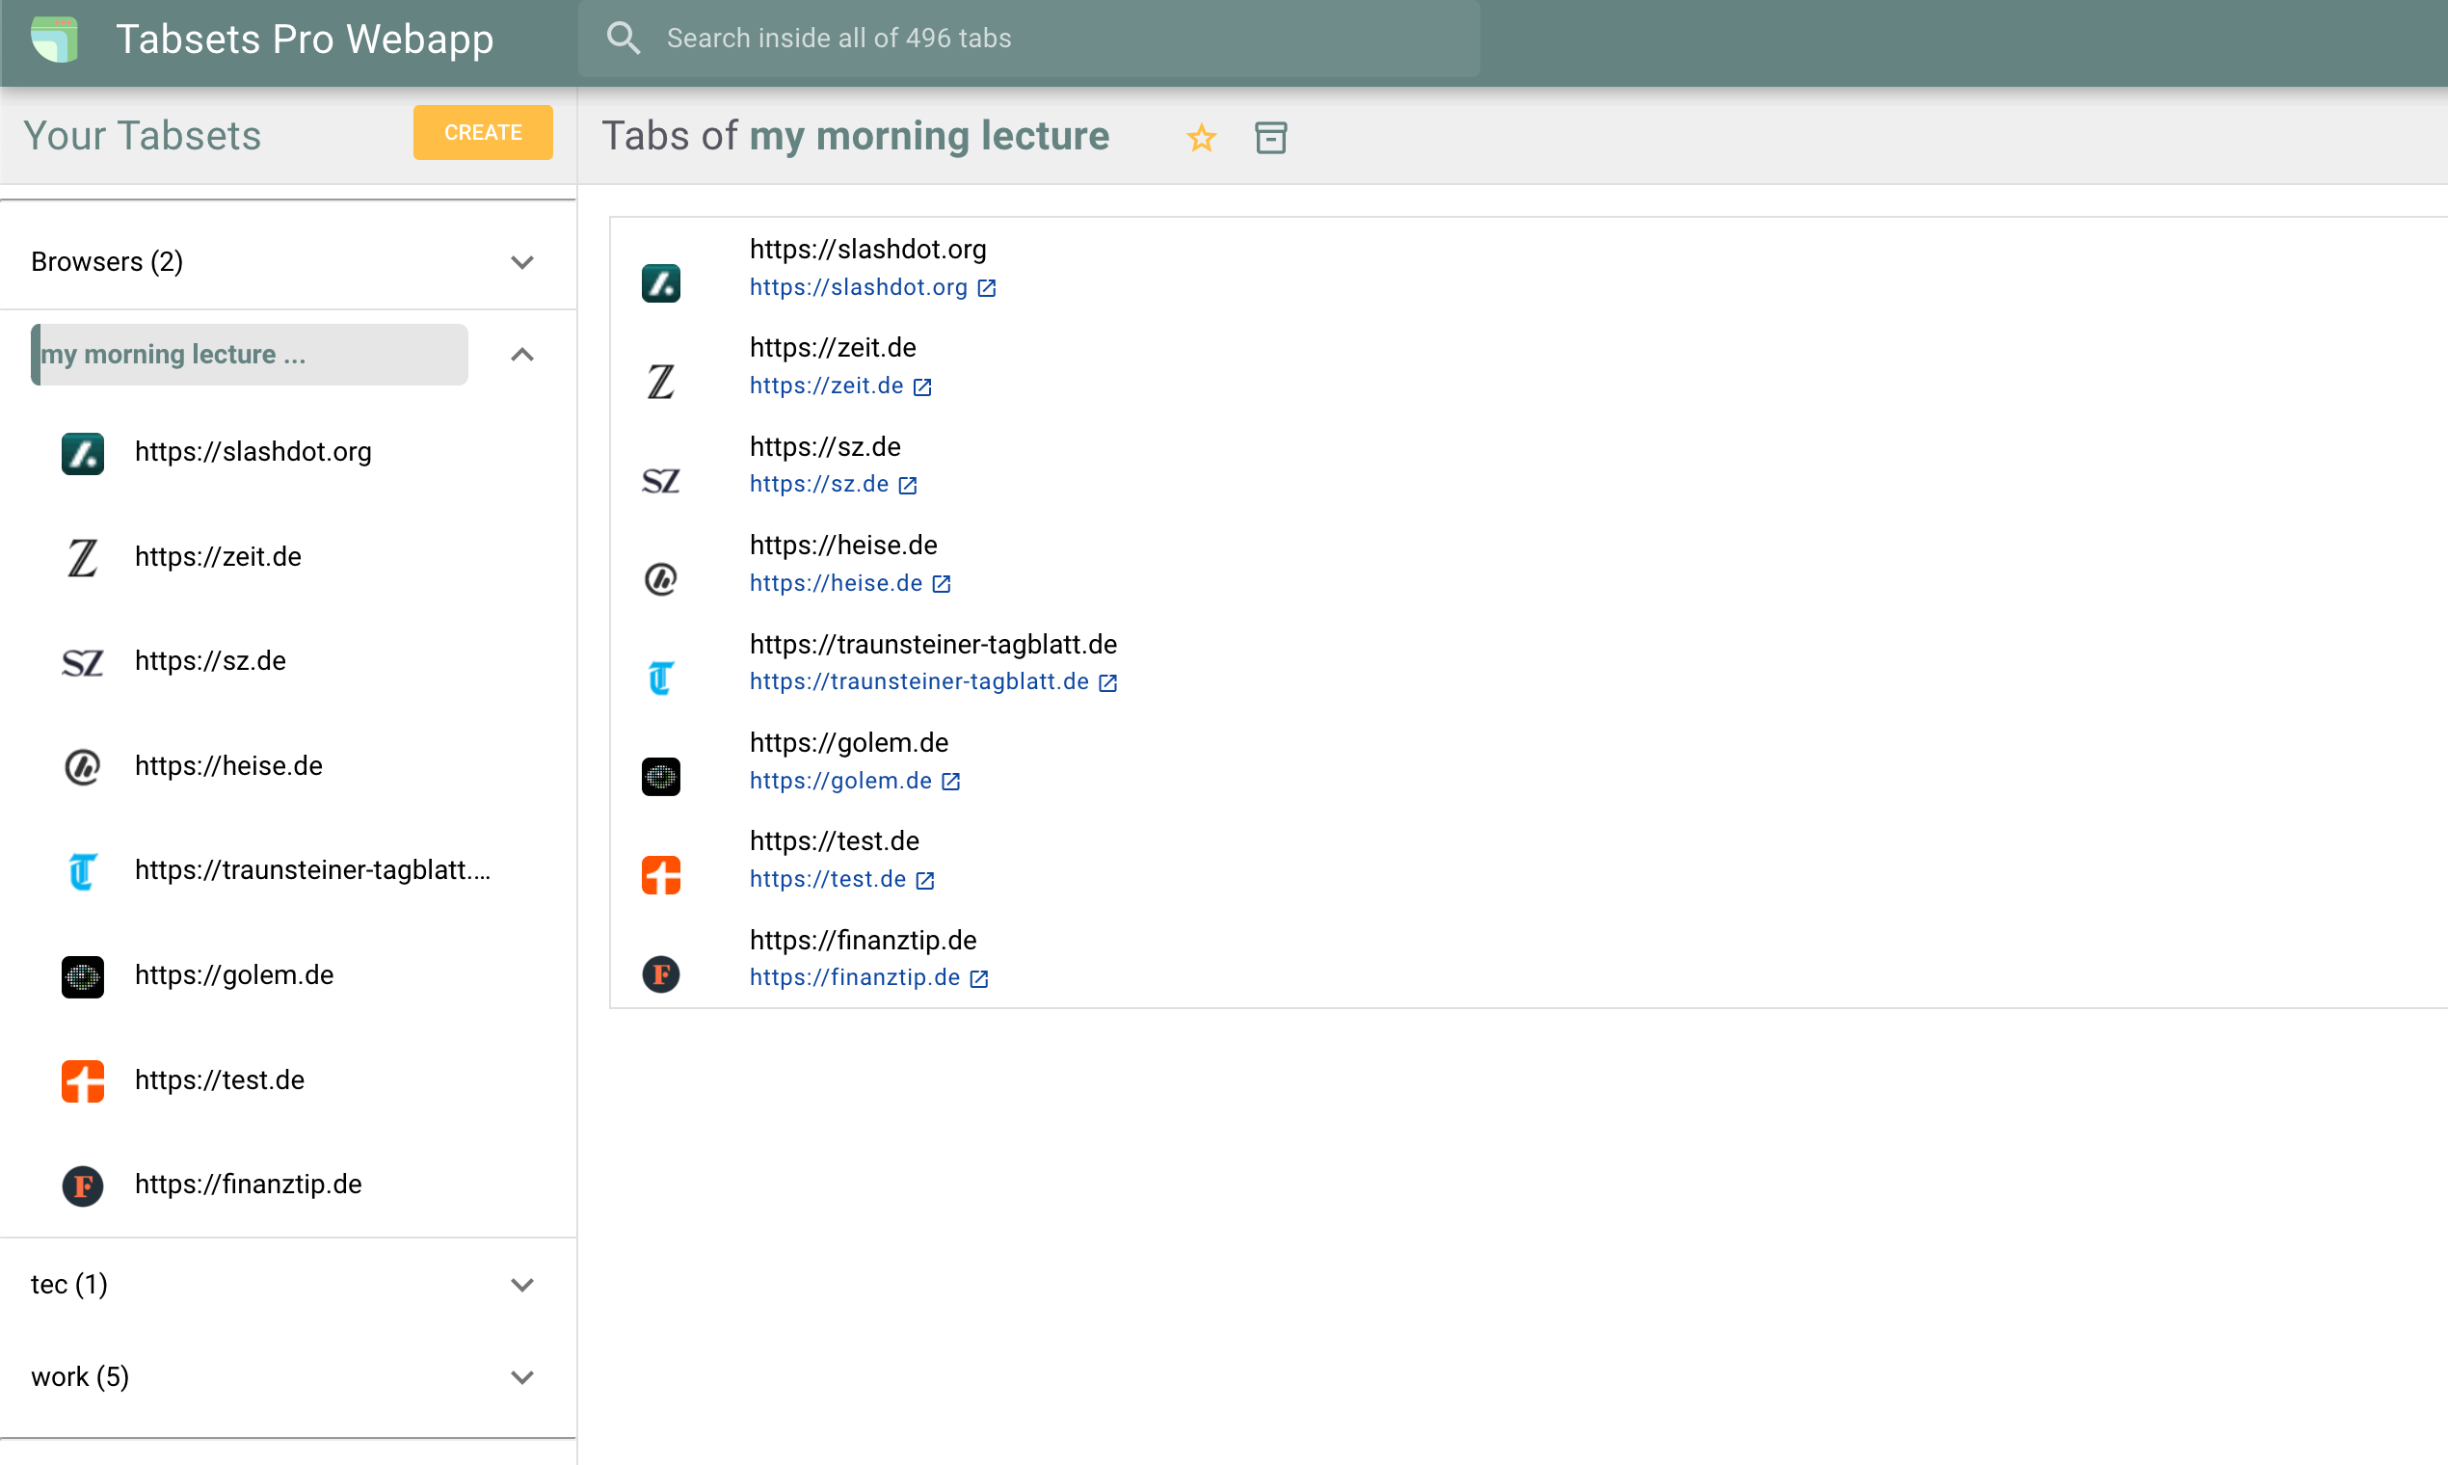Open blue https://test.de link

point(827,880)
